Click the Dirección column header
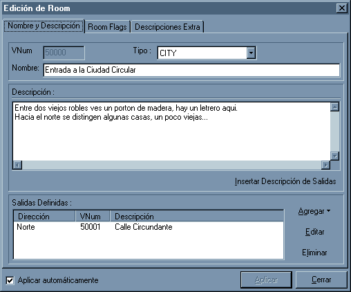351x292 pixels. pos(44,217)
